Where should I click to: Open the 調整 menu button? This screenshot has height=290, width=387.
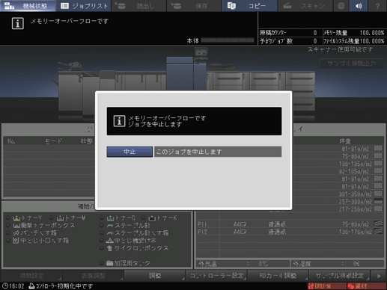pos(155,276)
